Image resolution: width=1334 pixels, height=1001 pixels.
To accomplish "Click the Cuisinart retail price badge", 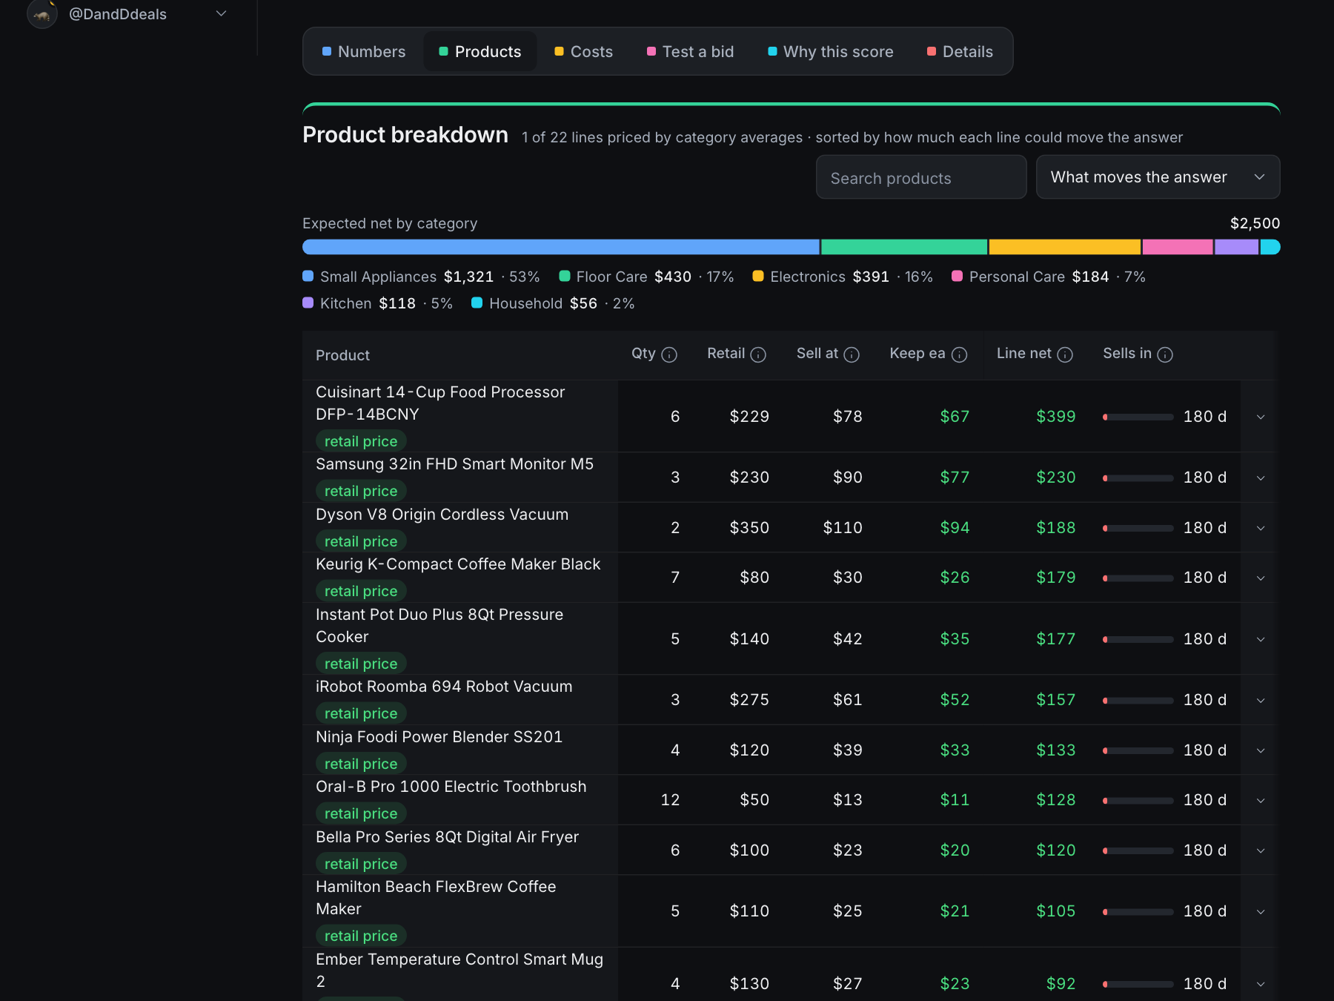I will (x=361, y=441).
